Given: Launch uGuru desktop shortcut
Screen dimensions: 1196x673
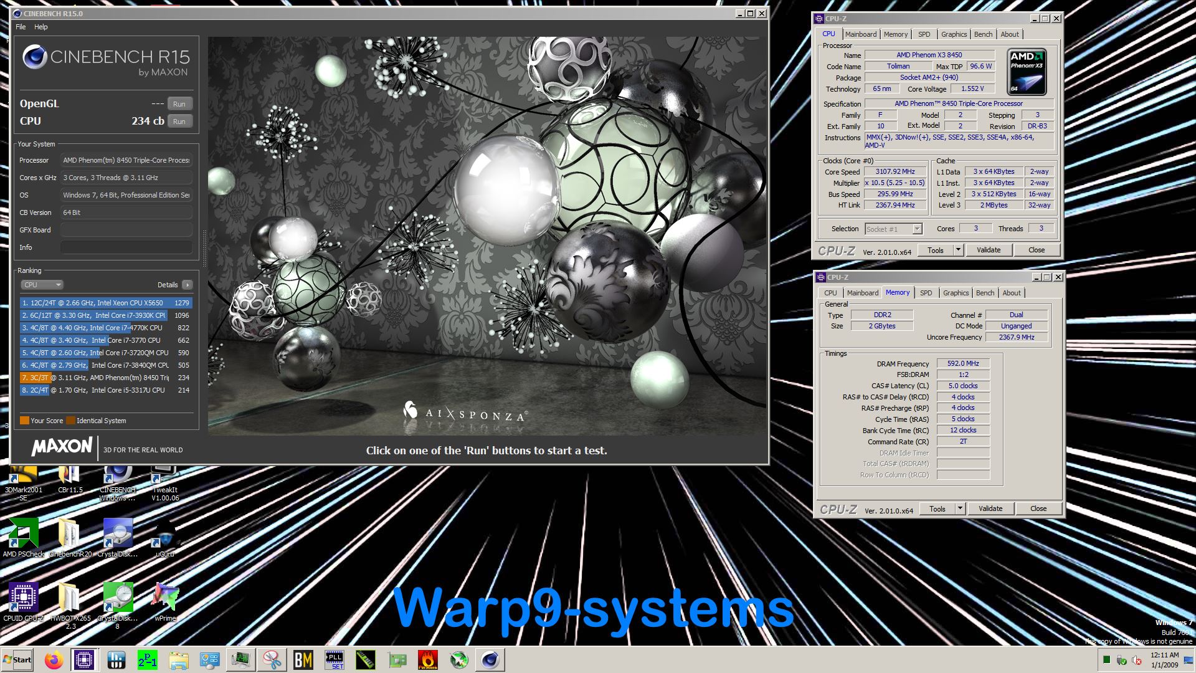Looking at the screenshot, I should 165,537.
